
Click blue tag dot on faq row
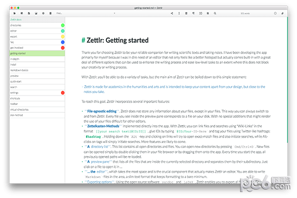click(63, 42)
